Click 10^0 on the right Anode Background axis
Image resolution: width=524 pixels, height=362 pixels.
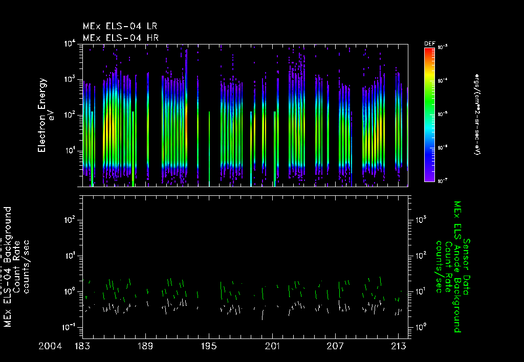coord(422,327)
